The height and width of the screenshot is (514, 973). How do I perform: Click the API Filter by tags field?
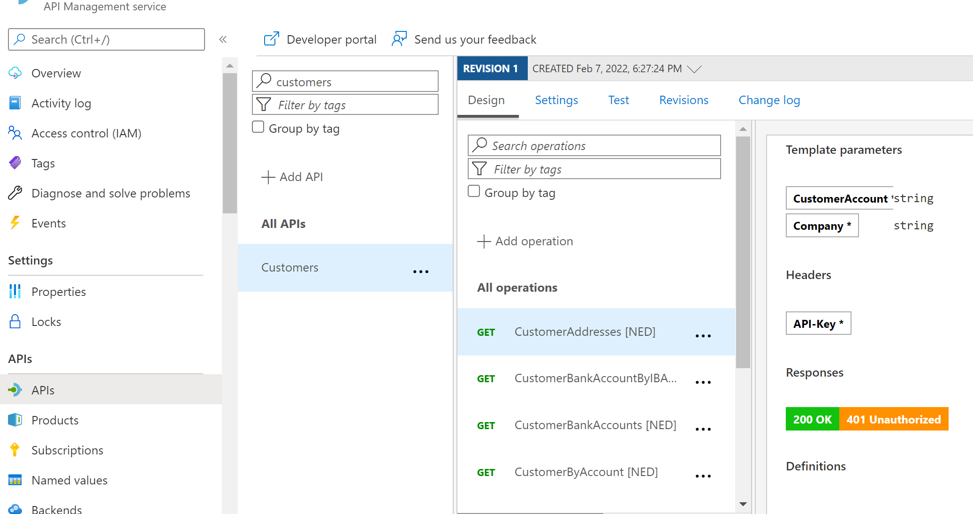pyautogui.click(x=345, y=105)
